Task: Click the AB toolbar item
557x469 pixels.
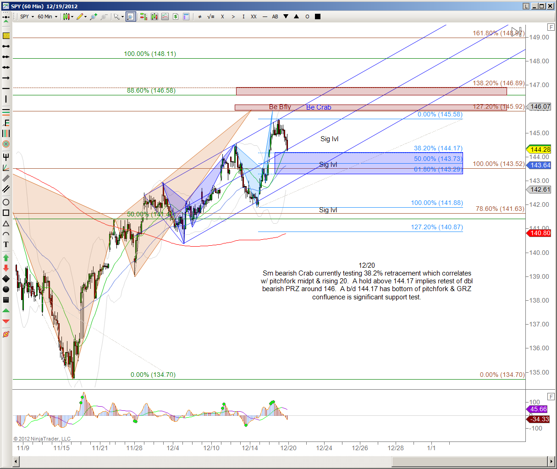Action: [275, 17]
